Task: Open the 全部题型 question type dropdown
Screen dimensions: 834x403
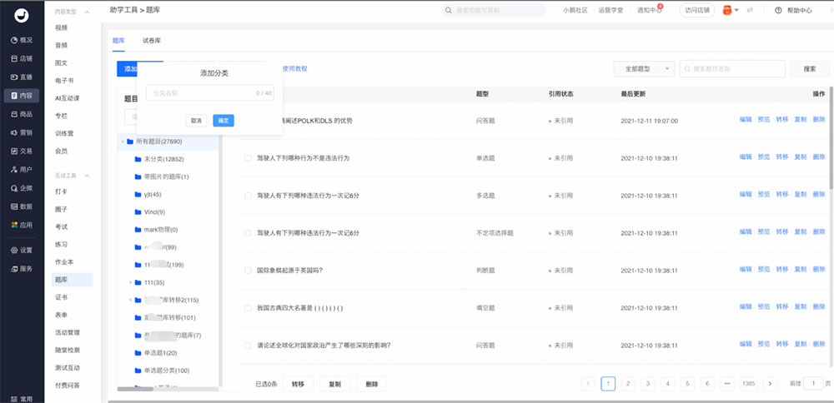Action: pos(643,69)
